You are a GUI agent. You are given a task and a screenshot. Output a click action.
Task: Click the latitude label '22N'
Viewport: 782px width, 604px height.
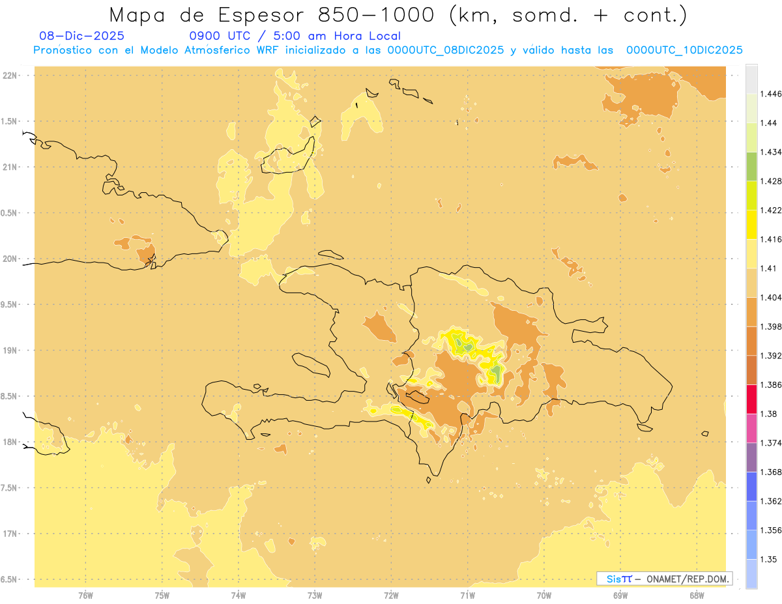click(9, 76)
